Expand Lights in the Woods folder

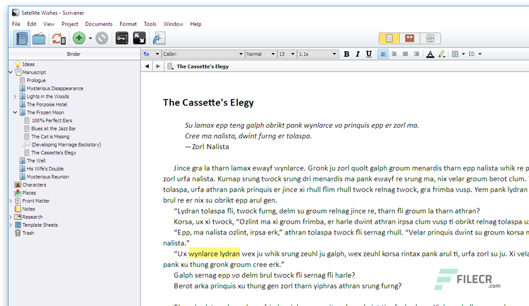(x=15, y=96)
